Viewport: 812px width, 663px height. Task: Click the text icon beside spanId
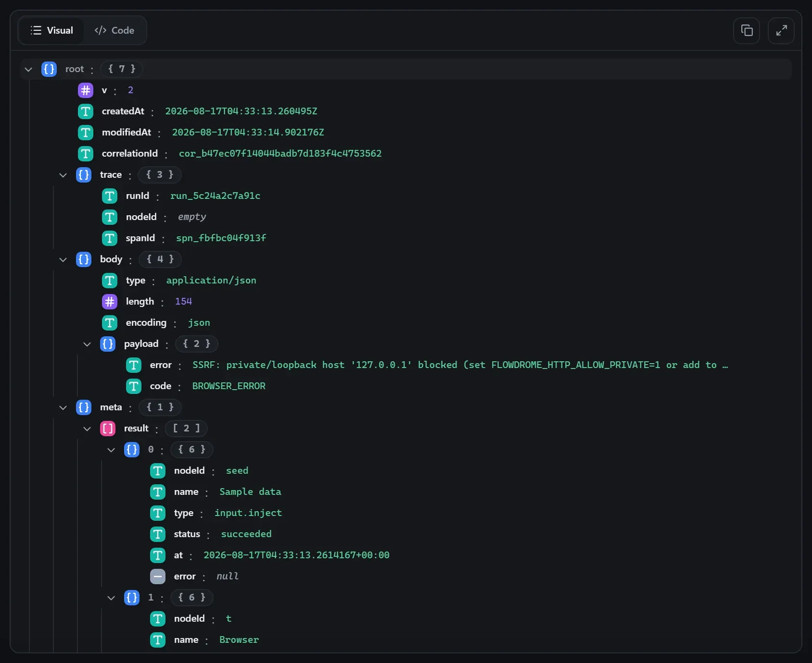point(110,238)
